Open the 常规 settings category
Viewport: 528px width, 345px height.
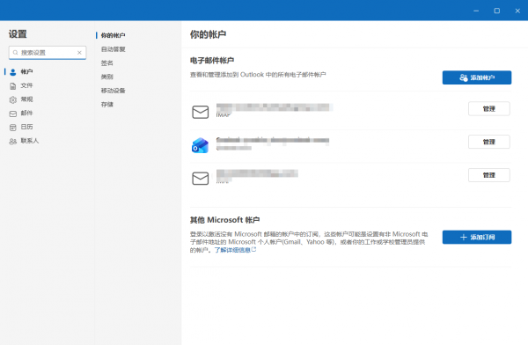click(21, 99)
